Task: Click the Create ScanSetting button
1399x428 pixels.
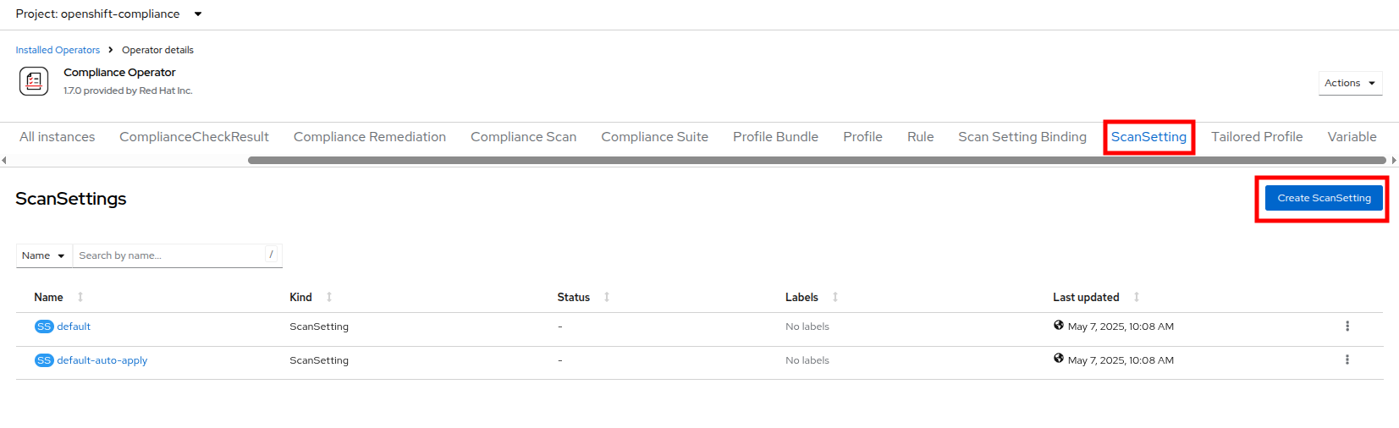Action: point(1323,198)
